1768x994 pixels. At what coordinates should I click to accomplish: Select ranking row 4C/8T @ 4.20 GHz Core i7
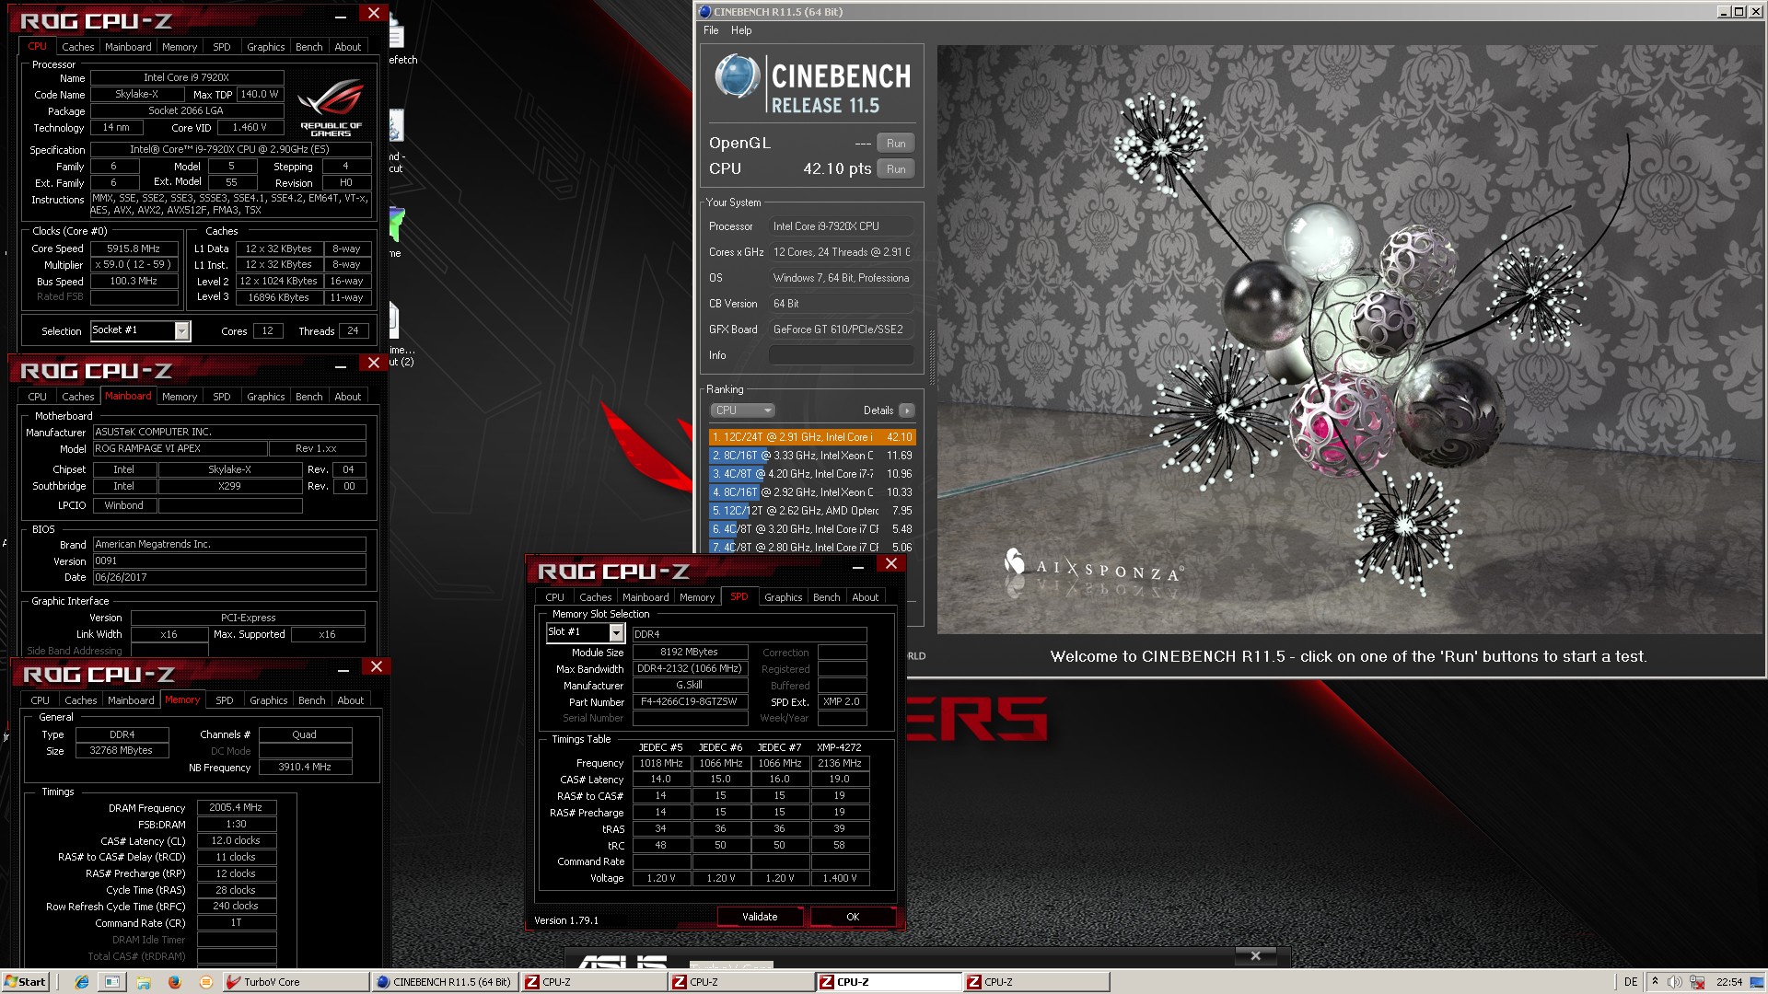coord(812,474)
